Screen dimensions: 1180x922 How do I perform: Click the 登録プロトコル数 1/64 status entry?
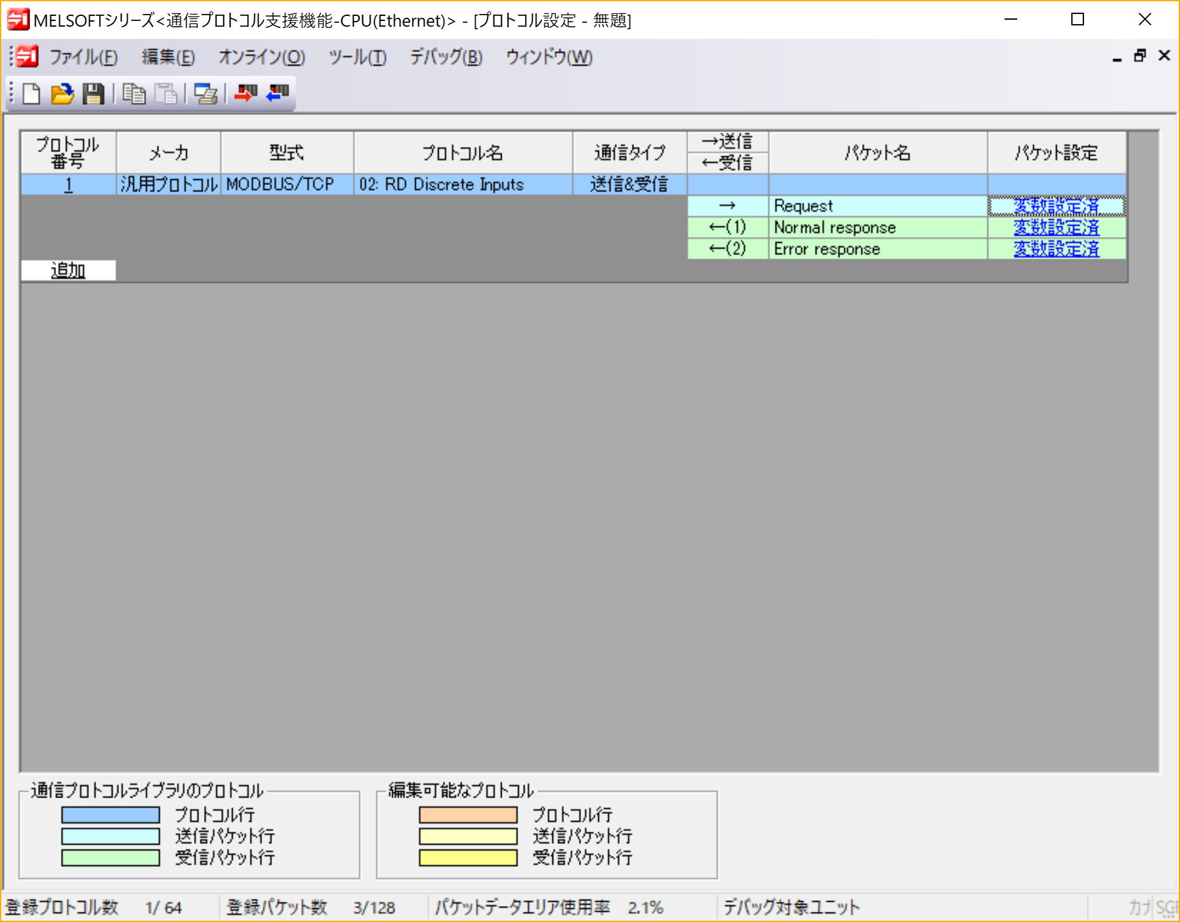pos(93,907)
